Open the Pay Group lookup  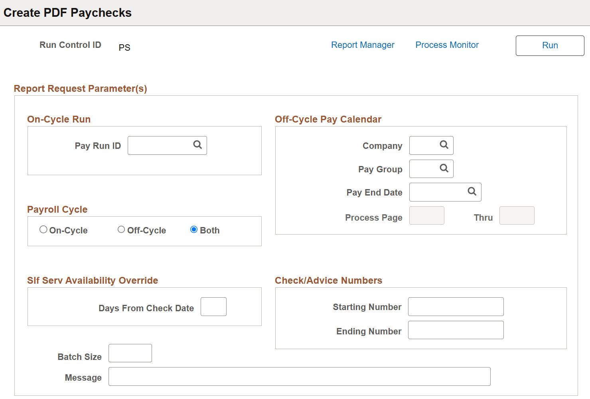(444, 168)
